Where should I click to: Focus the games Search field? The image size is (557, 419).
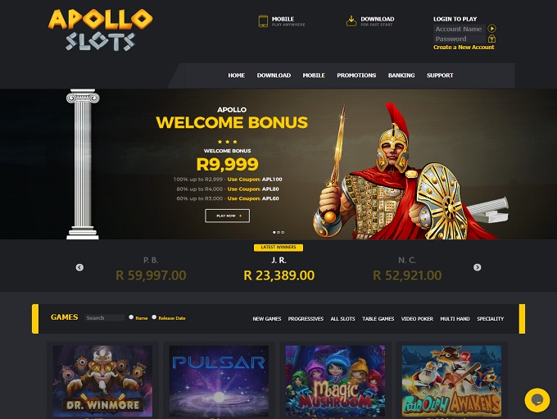(105, 317)
